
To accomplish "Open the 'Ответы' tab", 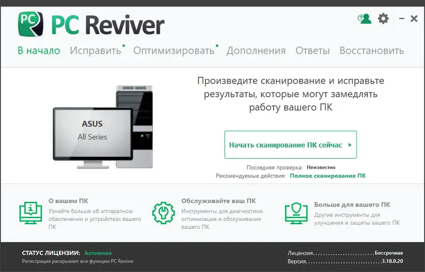I will tap(312, 50).
